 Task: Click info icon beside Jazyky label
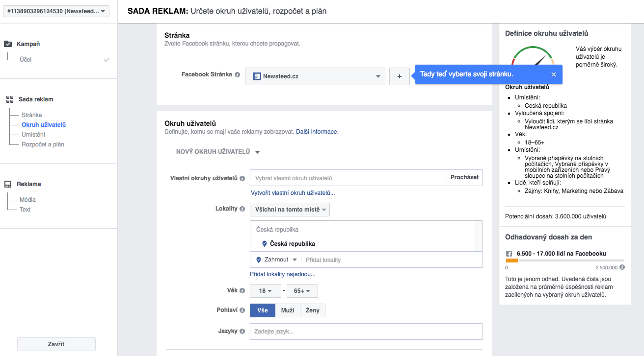[242, 331]
